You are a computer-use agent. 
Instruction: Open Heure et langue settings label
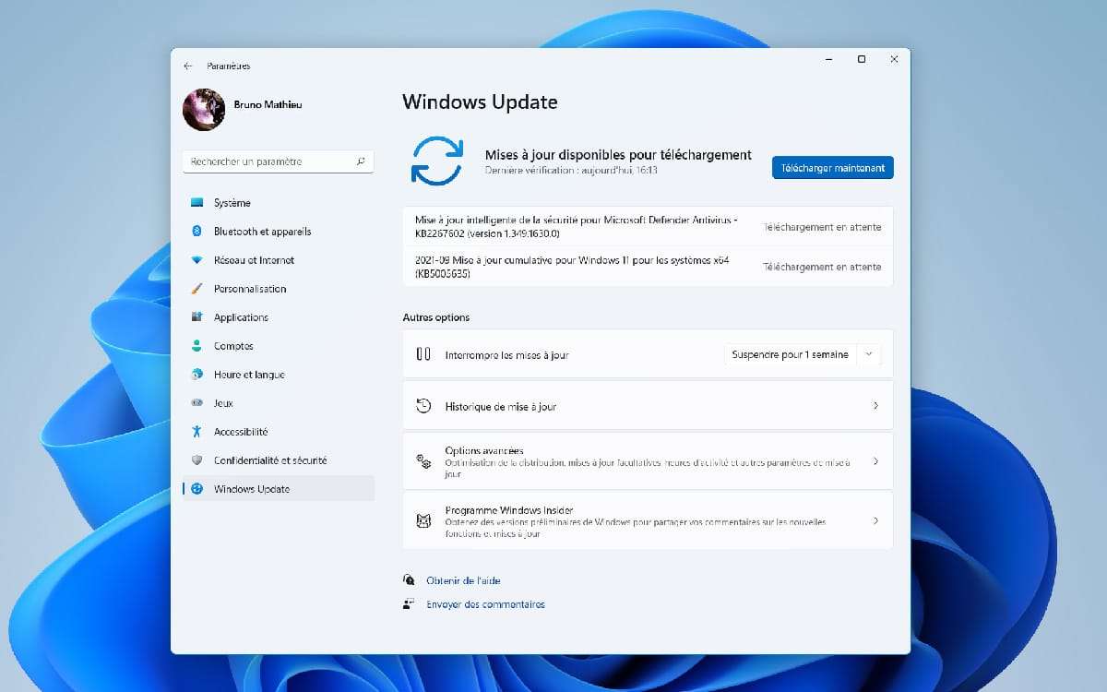[249, 375]
